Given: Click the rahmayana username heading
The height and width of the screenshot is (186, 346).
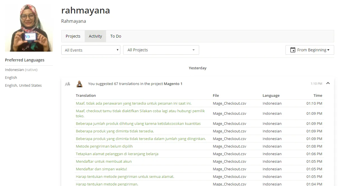Looking at the screenshot, I should click(86, 10).
